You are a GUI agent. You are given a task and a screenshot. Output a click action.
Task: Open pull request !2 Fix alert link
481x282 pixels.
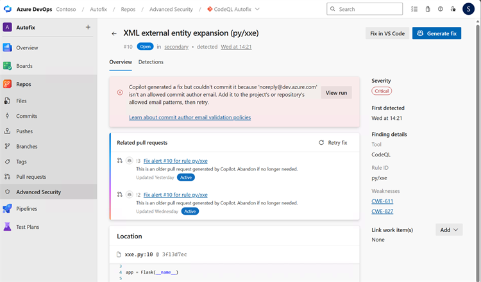point(176,195)
